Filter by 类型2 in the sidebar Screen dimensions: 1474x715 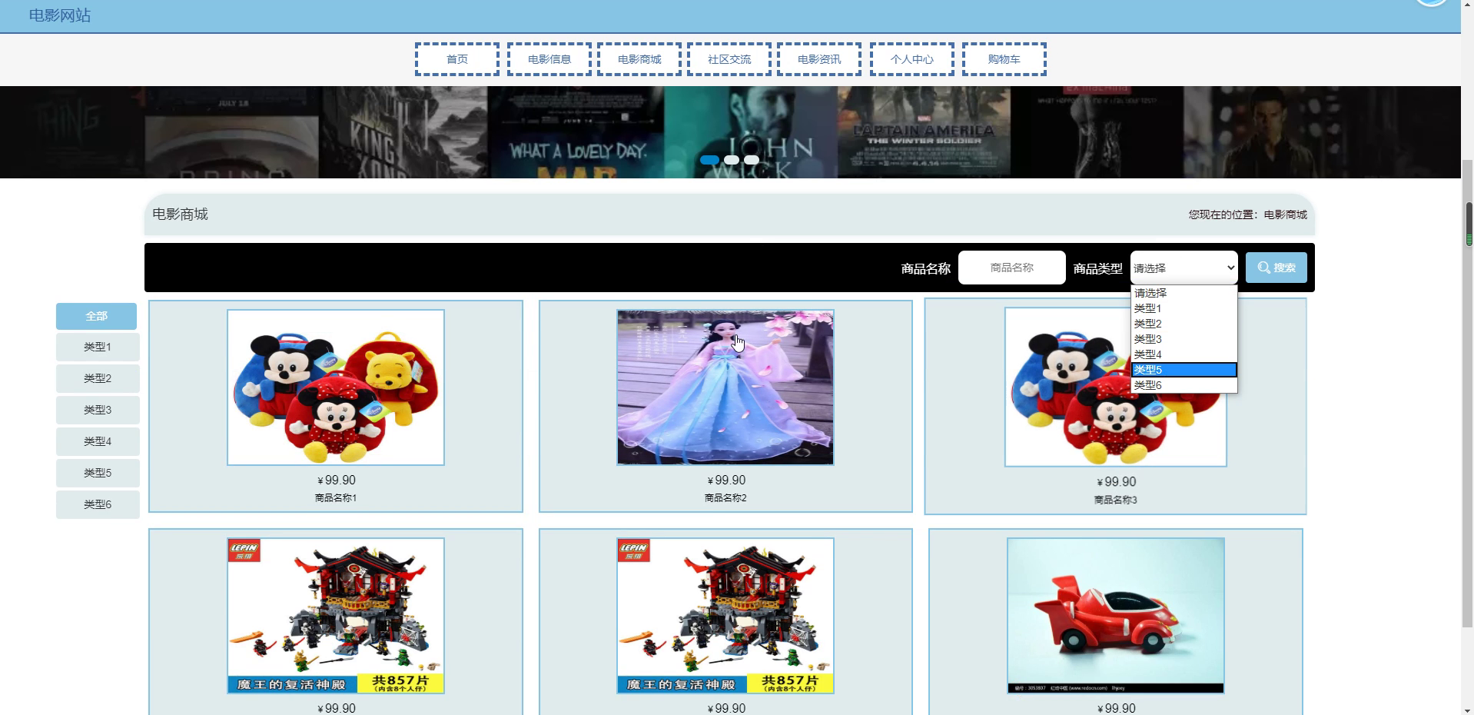(x=98, y=379)
